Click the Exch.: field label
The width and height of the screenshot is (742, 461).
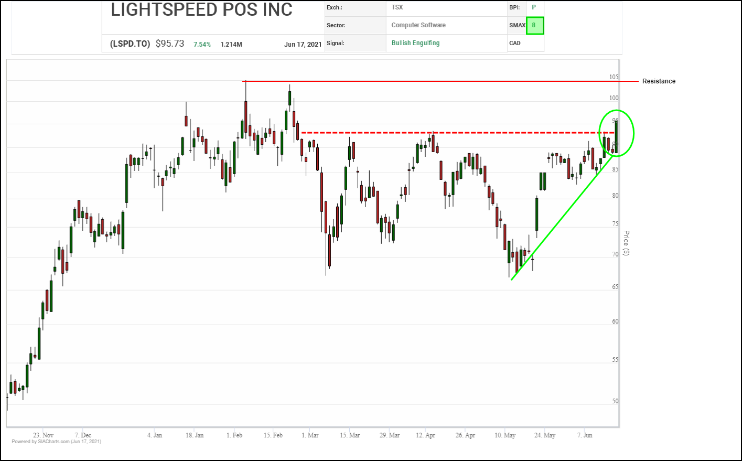pos(335,7)
